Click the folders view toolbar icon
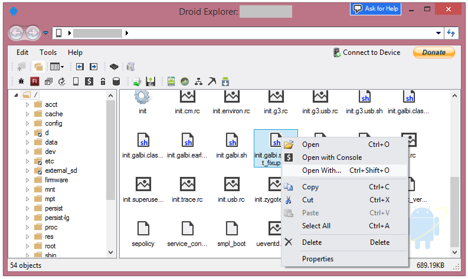This screenshot has width=468, height=279. tap(38, 67)
